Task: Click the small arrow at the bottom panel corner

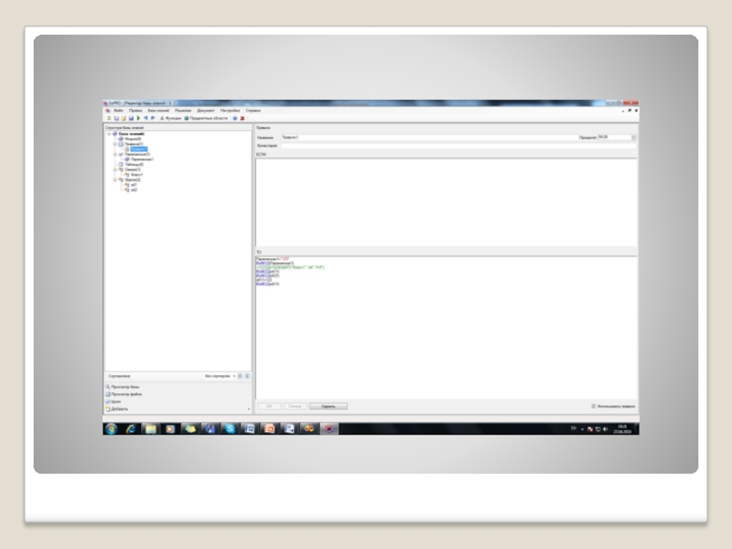Action: point(248,409)
